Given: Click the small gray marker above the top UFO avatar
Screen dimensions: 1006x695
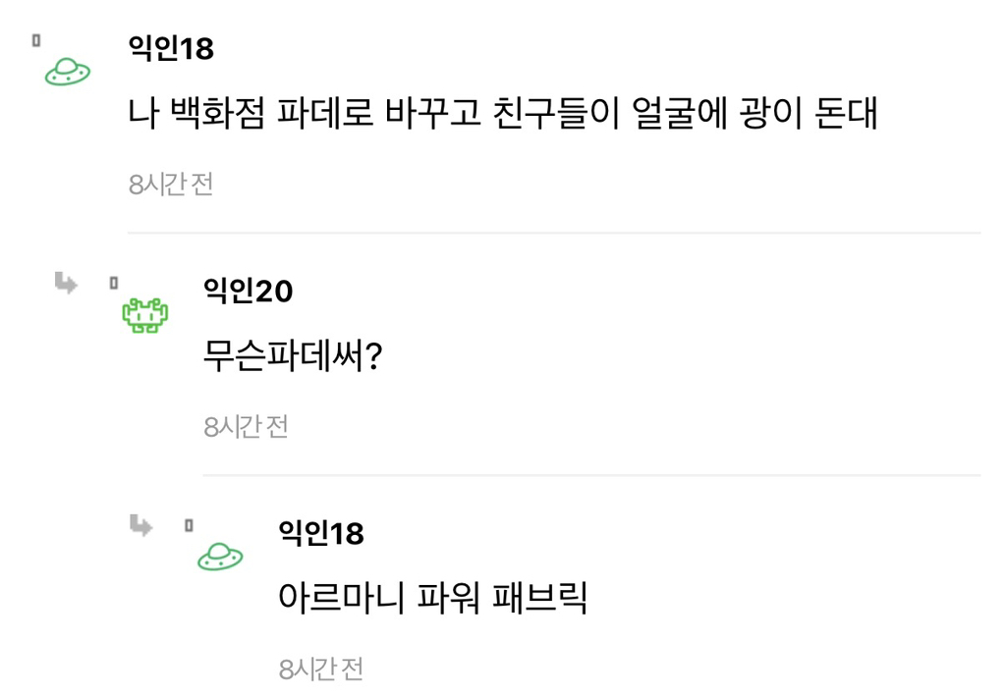Looking at the screenshot, I should point(36,41).
